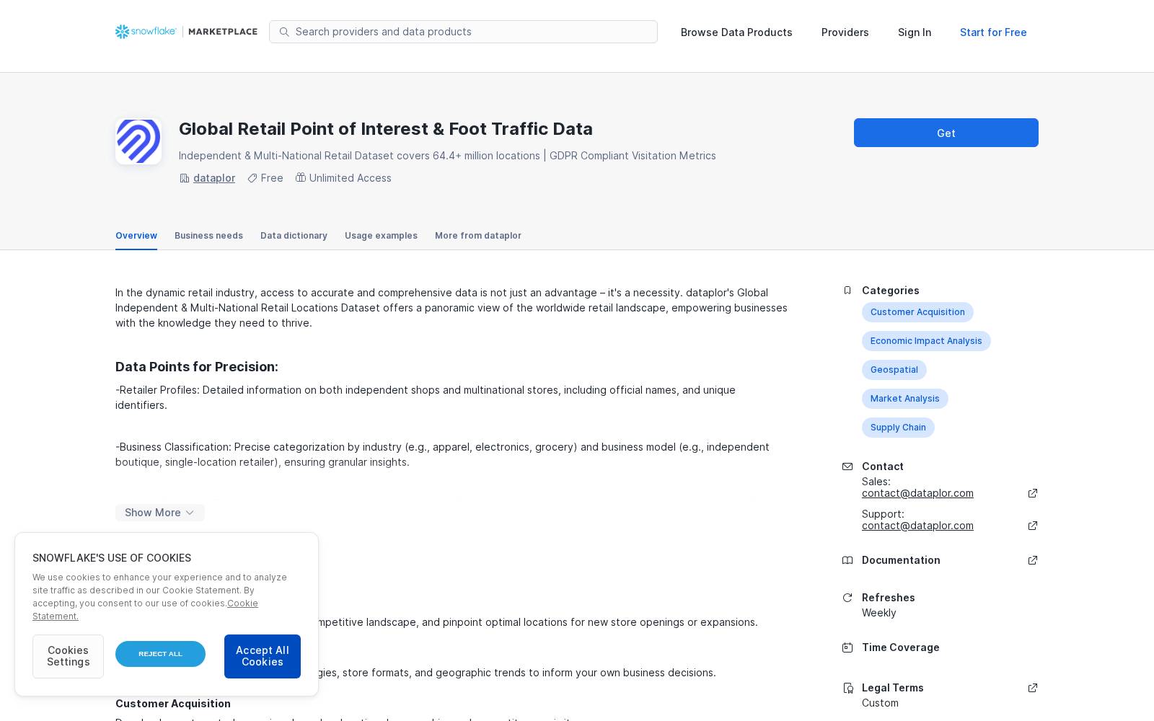Click search providers and data products field

coord(463,32)
